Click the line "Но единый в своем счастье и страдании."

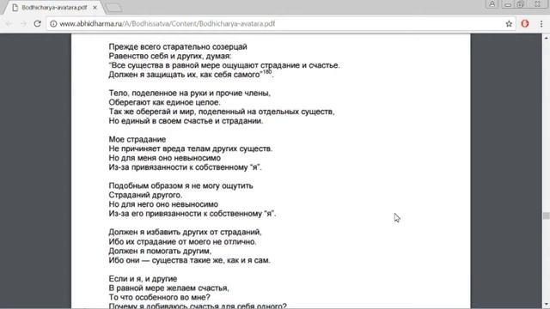[186, 121]
